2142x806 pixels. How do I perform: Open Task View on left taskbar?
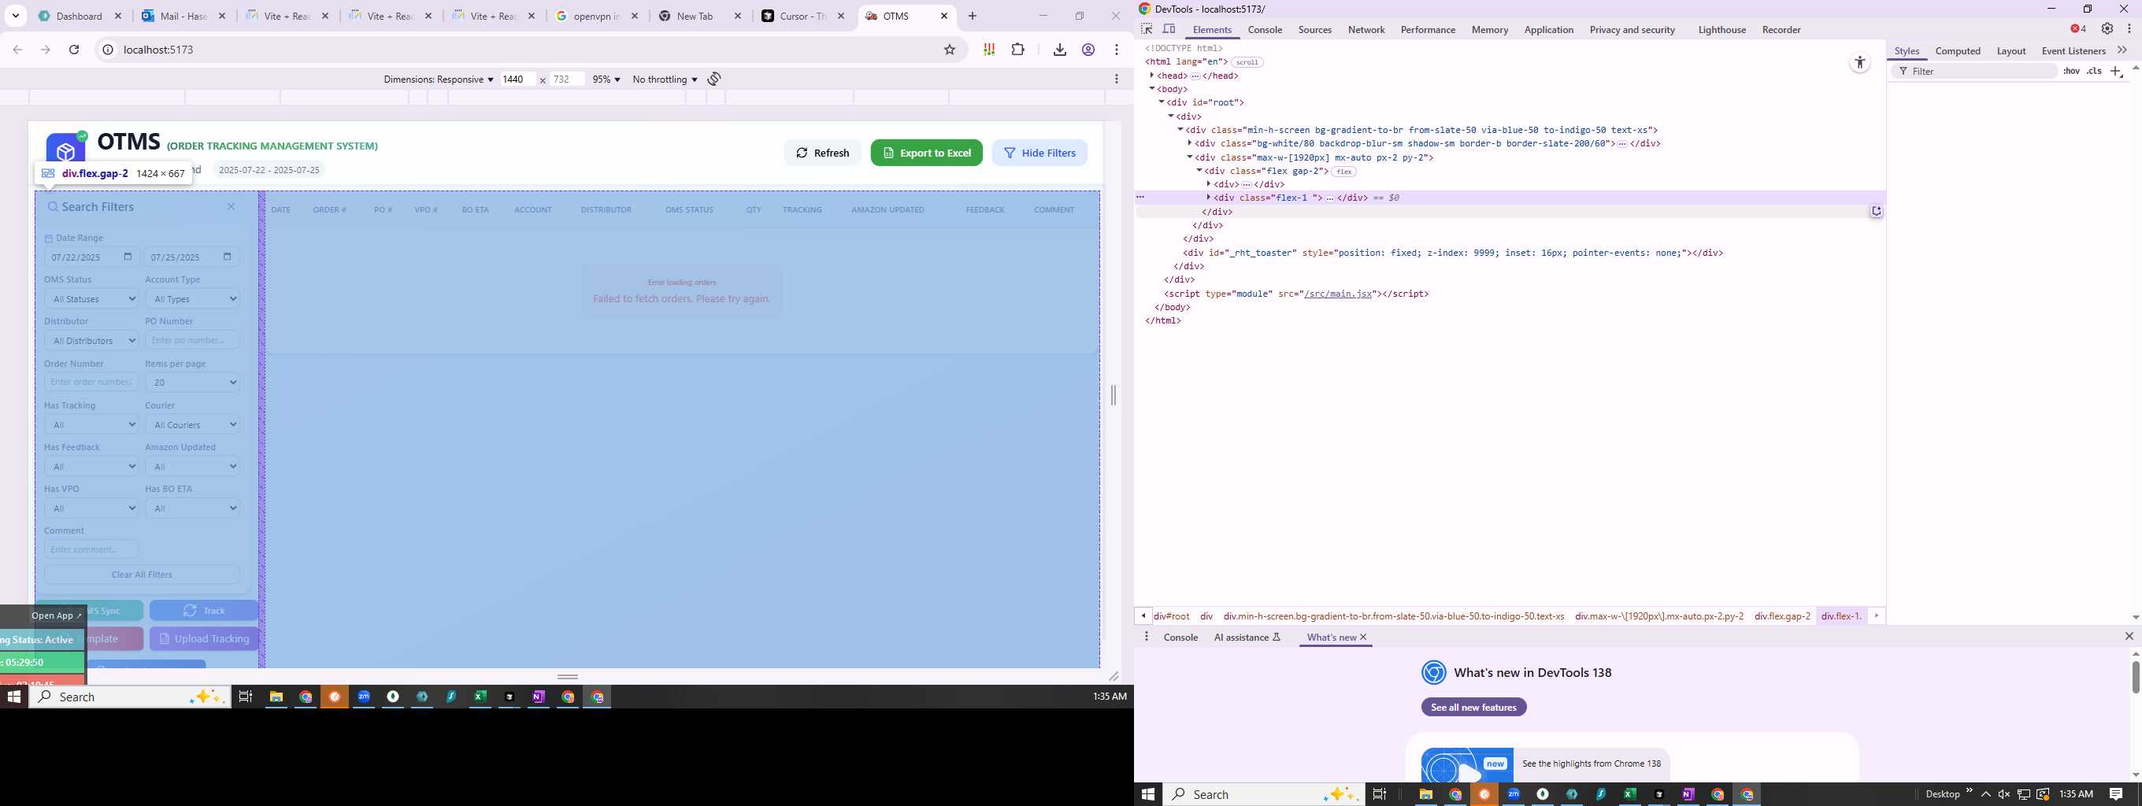click(x=245, y=697)
